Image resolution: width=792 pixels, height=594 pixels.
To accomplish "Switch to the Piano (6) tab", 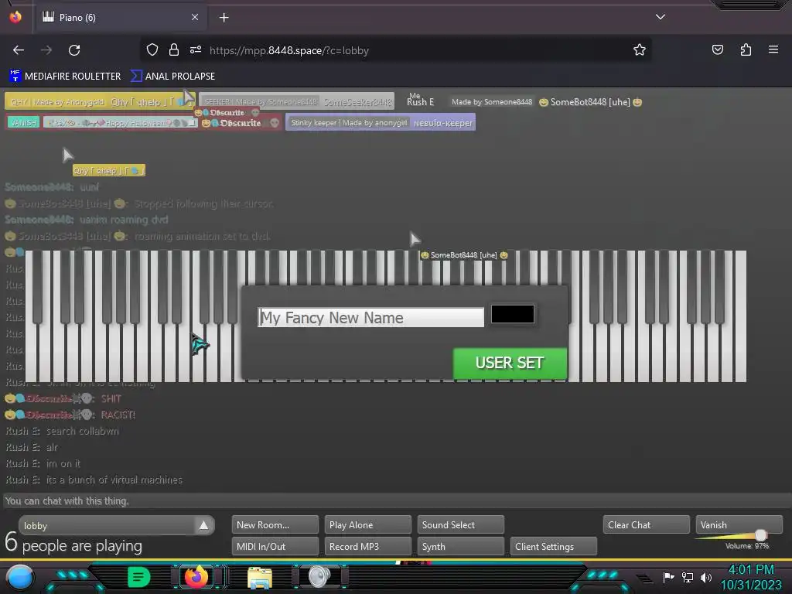I will [x=120, y=18].
